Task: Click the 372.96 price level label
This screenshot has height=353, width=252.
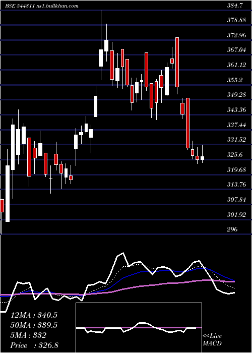Action: point(236,35)
